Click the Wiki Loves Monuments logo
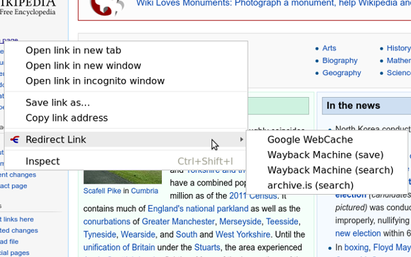This screenshot has height=257, width=411. [x=107, y=7]
